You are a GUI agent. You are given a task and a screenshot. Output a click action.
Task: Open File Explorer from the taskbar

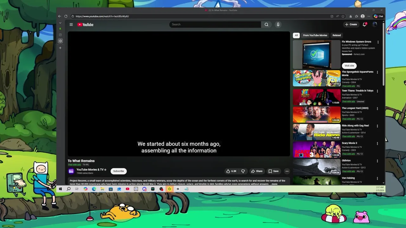[x=102, y=189]
